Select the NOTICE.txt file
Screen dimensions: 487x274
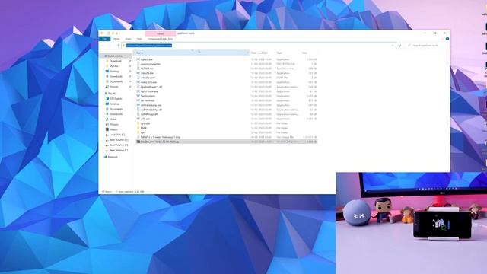point(227,68)
